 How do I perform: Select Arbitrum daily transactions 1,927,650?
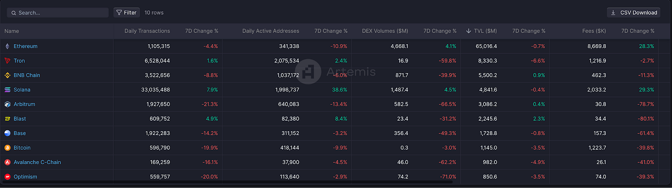pos(159,104)
